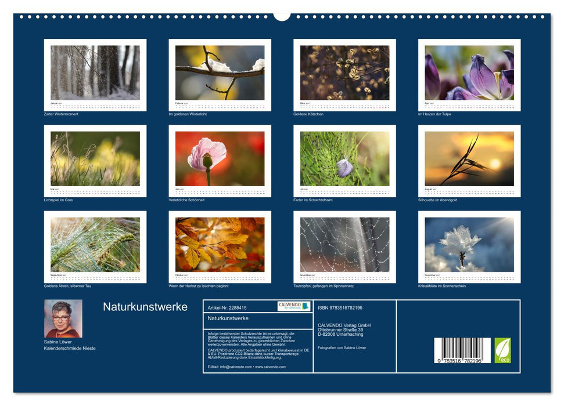Click the info@calvendo.com email line
Viewport: 564px width, 406px height.
(247, 367)
